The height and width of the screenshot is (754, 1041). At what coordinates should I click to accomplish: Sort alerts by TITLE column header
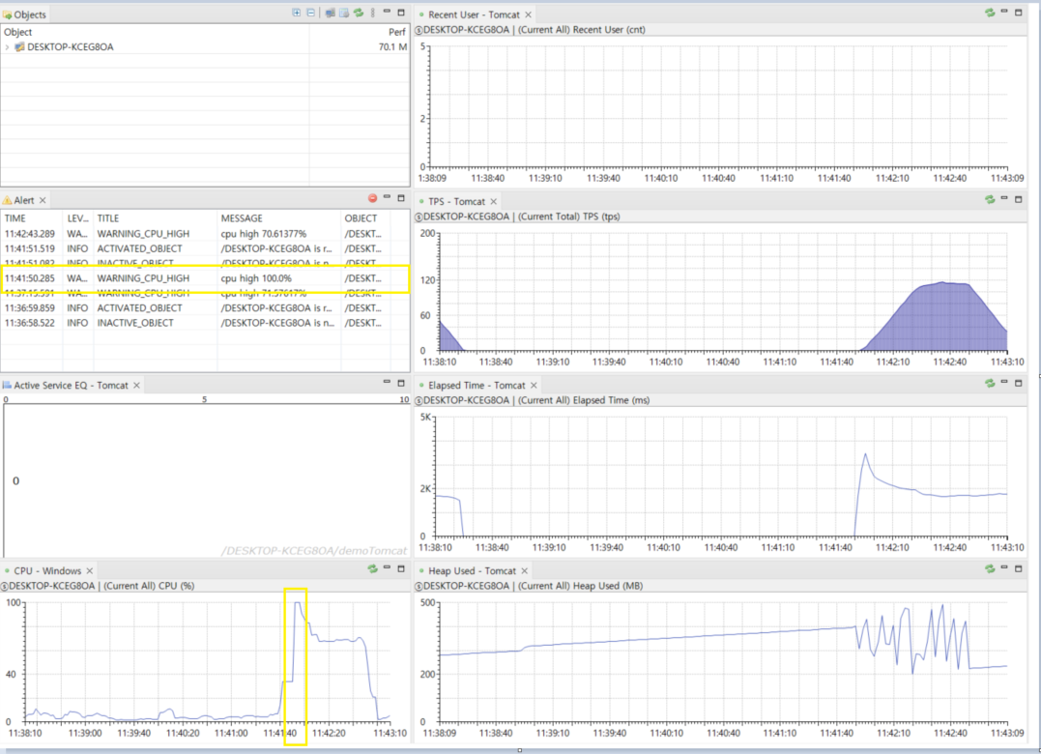coord(156,218)
